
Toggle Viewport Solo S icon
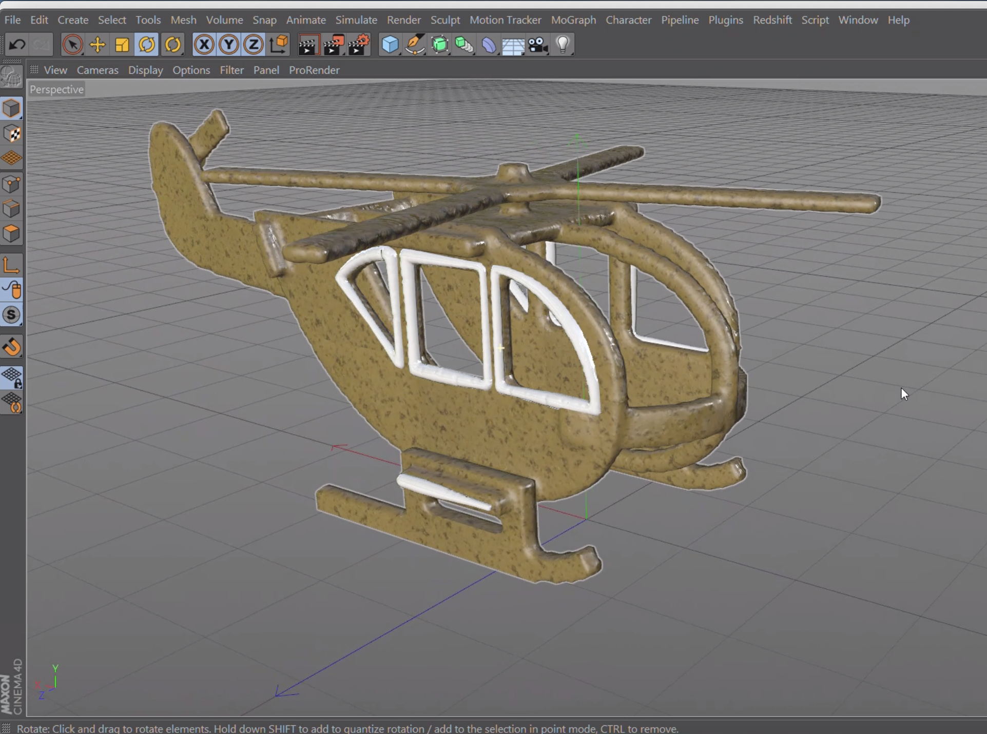pyautogui.click(x=11, y=315)
